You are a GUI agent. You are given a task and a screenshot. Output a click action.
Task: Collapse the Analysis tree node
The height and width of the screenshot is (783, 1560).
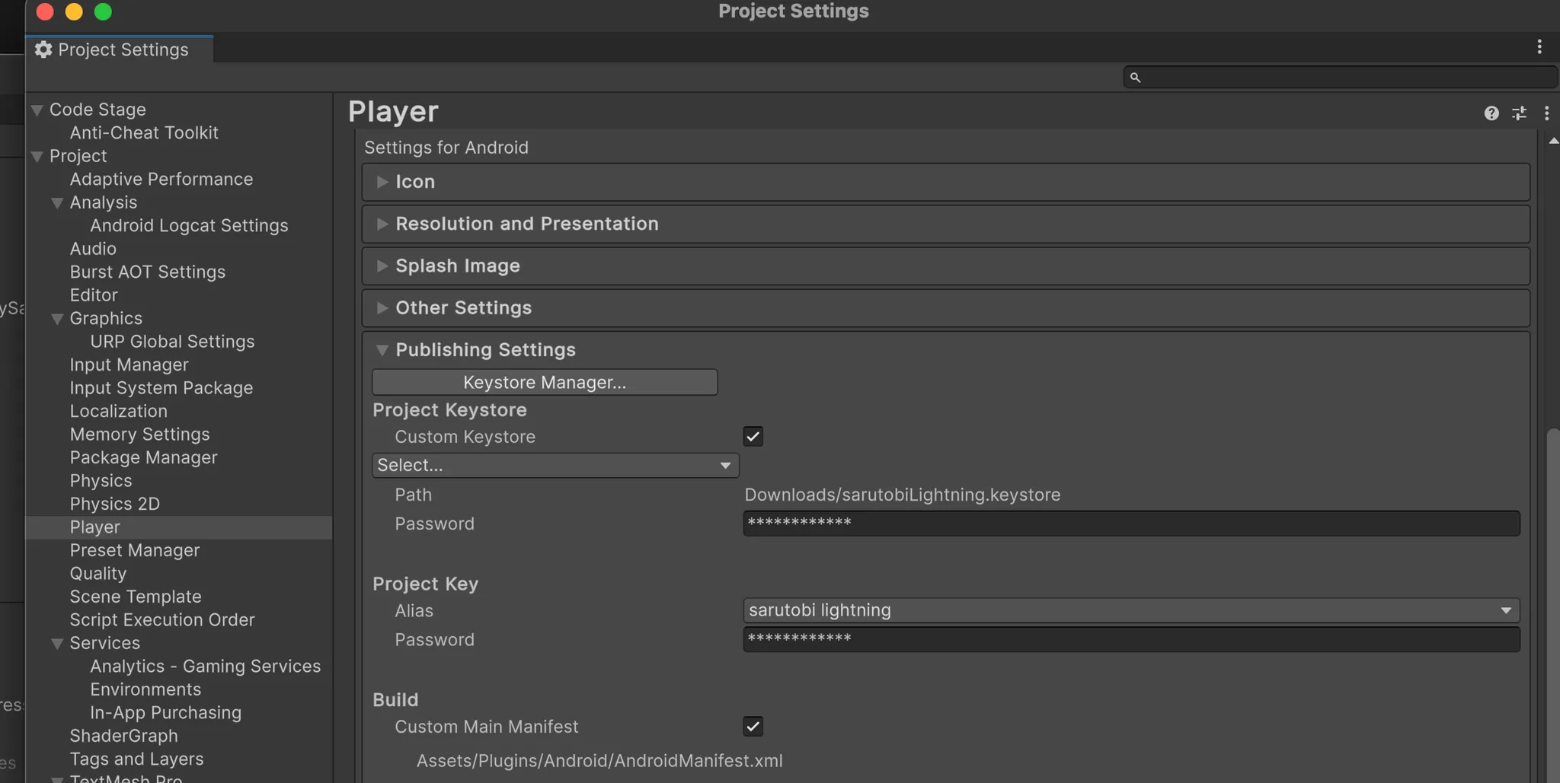57,203
